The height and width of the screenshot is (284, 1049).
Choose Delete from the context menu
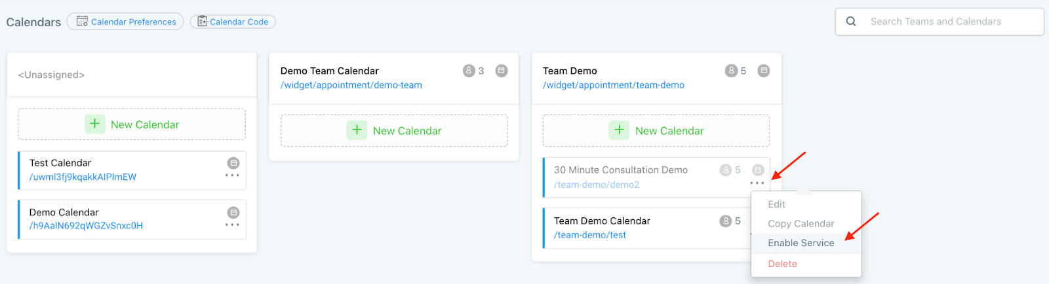pyautogui.click(x=782, y=264)
